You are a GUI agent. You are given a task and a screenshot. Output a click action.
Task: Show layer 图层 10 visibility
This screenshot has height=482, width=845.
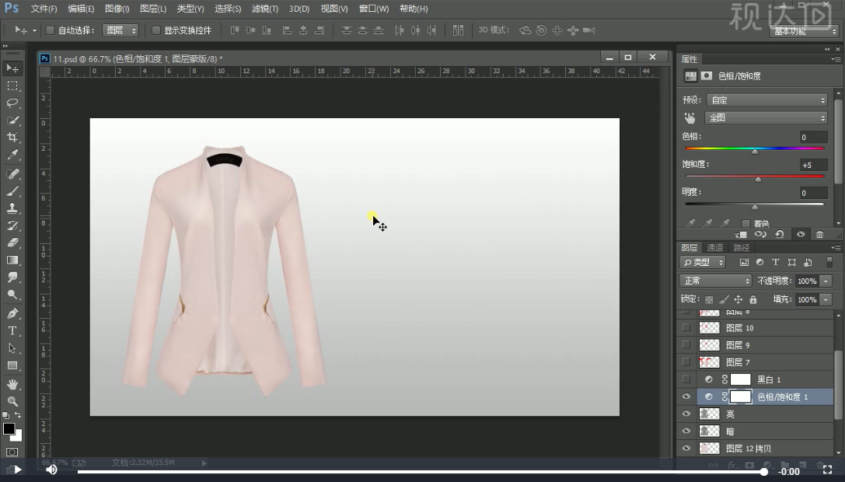686,327
